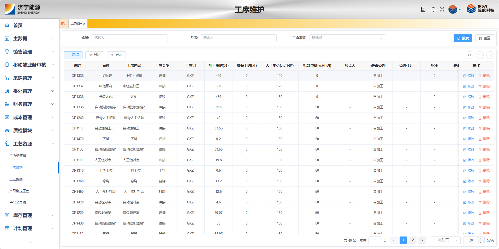Increase the items-per-page stepper

coord(481,238)
